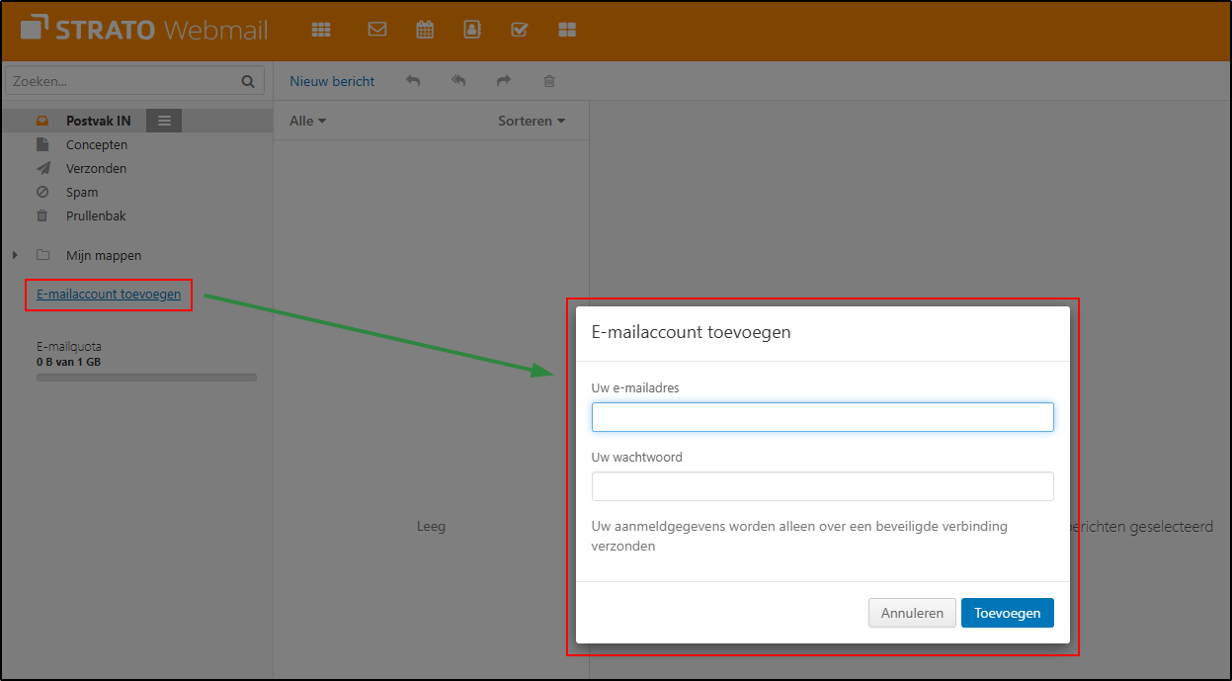Open the Calendar icon in the top bar
This screenshot has width=1232, height=681.
click(425, 29)
